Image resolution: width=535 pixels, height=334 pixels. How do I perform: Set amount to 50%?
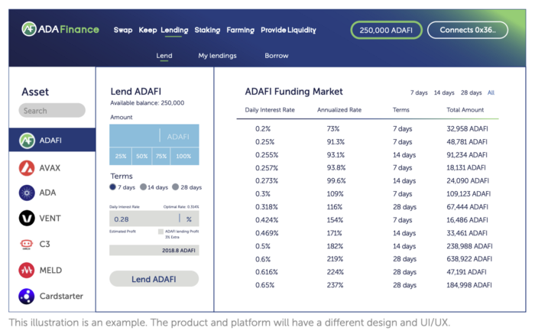coord(142,156)
